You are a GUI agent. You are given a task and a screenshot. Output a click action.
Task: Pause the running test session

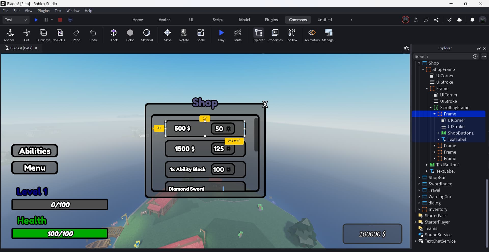pos(46,20)
